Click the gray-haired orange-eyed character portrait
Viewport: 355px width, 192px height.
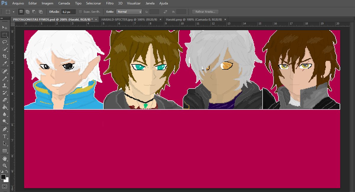pos(223,70)
